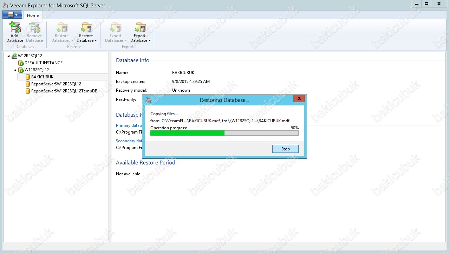Viewport: 449px width, 253px height.
Task: Open the Export Database dropdown arrow
Action: tap(149, 41)
